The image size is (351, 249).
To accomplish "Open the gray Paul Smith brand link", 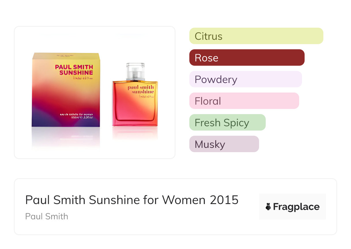I will coord(47,216).
